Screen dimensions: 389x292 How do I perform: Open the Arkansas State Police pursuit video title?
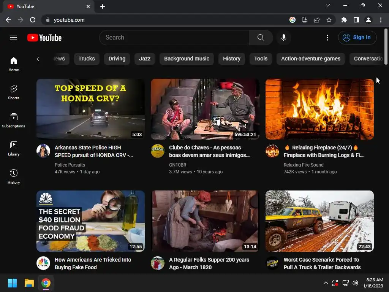(x=93, y=151)
